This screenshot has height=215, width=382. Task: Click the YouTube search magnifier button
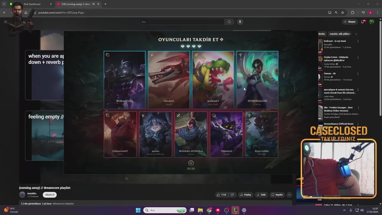click(229, 22)
